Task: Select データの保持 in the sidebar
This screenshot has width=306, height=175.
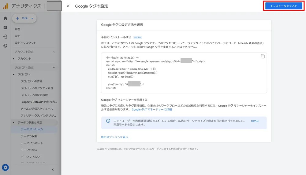Action: [x=29, y=150]
